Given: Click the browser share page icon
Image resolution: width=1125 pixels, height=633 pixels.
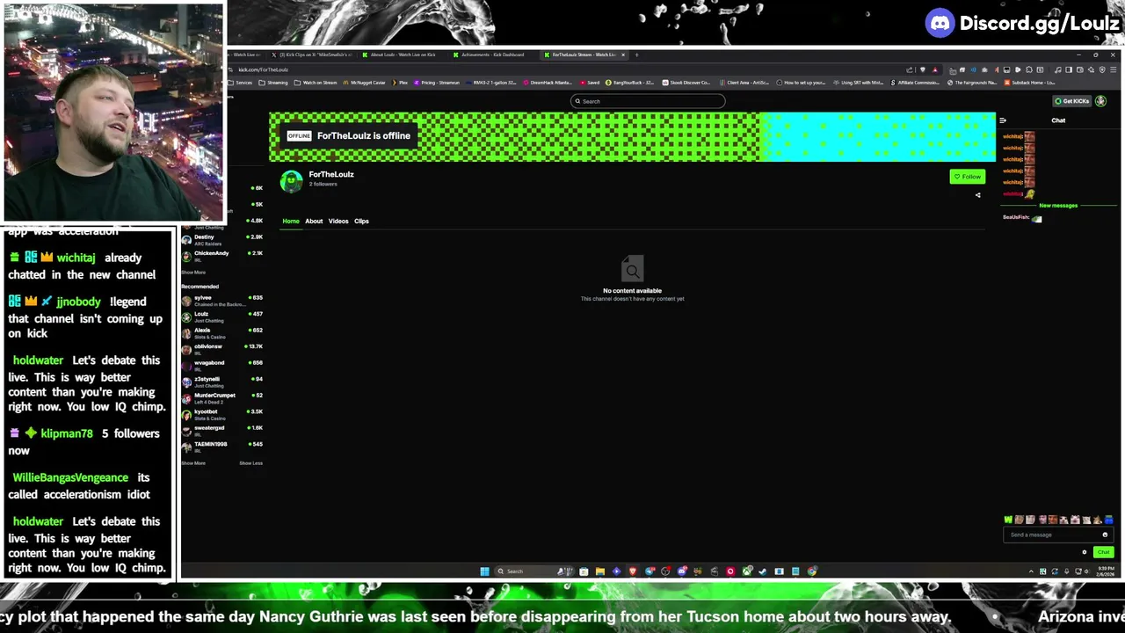Looking at the screenshot, I should point(911,69).
